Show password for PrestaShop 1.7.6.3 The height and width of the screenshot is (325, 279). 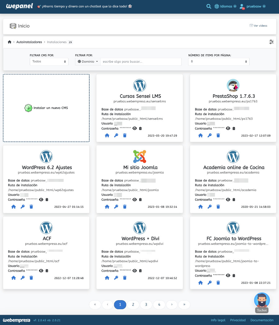coord(228,128)
